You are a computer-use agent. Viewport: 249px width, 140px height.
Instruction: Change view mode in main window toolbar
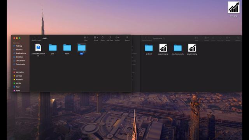(x=86, y=38)
